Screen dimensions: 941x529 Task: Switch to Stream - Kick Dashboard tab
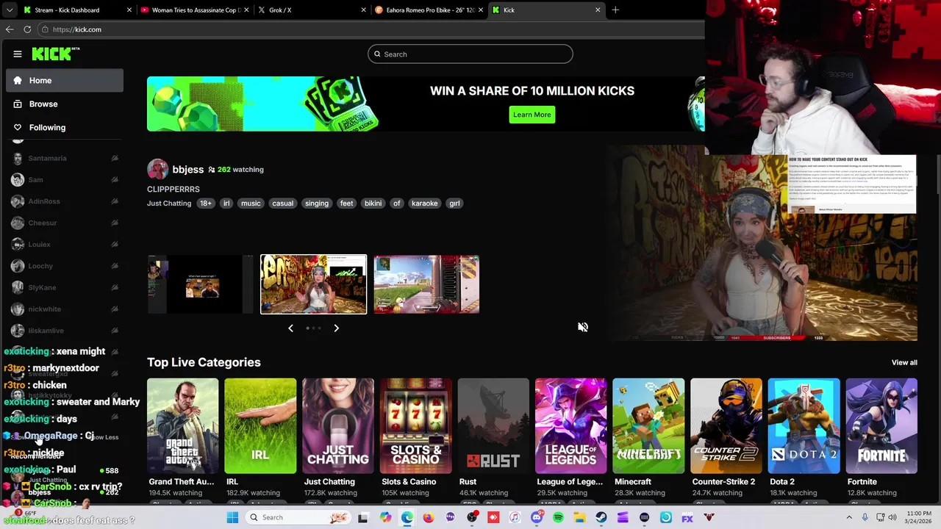(x=77, y=10)
